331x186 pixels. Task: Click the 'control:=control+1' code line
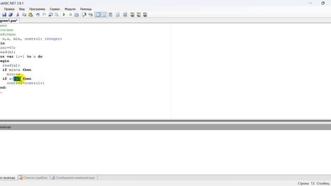tap(25, 83)
